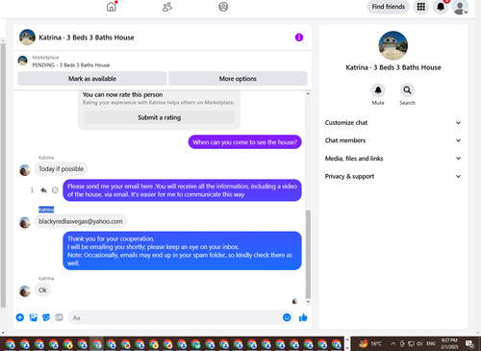Viewport: 481px width, 351px height.
Task: Open the Friends icon in top navigation
Action: point(167,7)
